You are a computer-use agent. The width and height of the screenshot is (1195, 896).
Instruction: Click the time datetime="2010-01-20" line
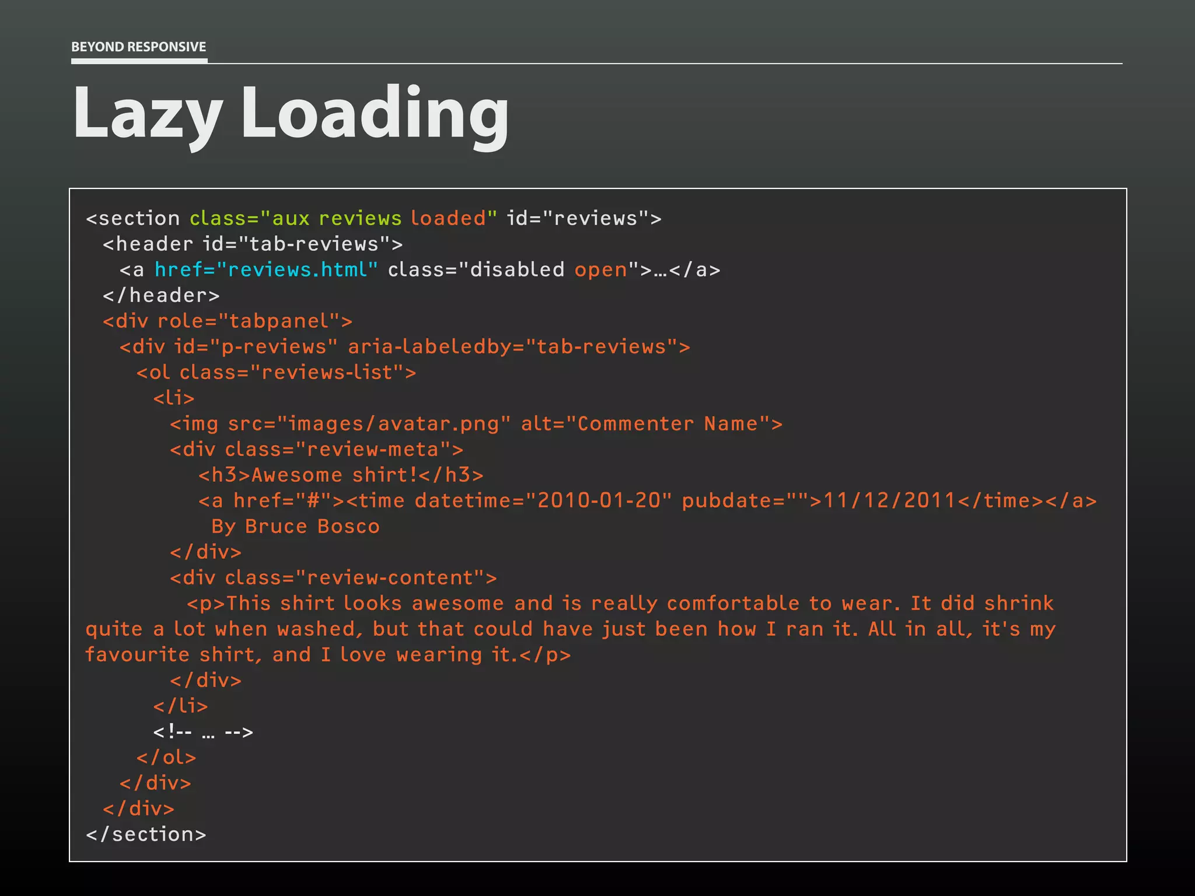click(648, 501)
